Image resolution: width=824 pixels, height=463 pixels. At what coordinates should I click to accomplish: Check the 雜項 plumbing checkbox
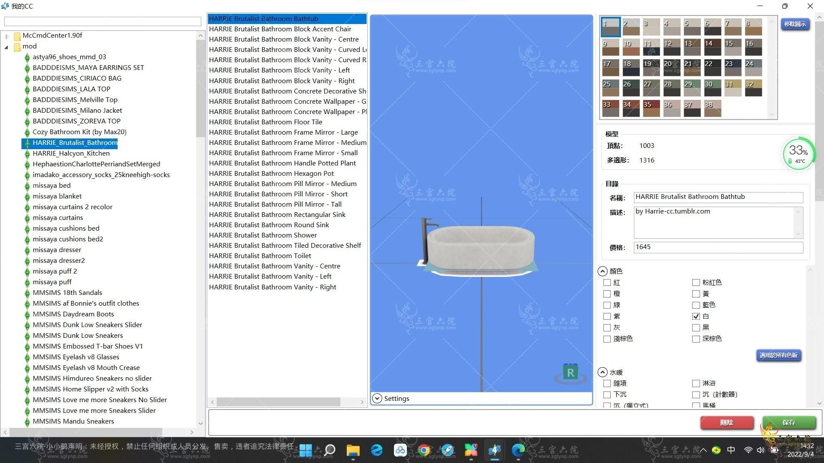607,383
